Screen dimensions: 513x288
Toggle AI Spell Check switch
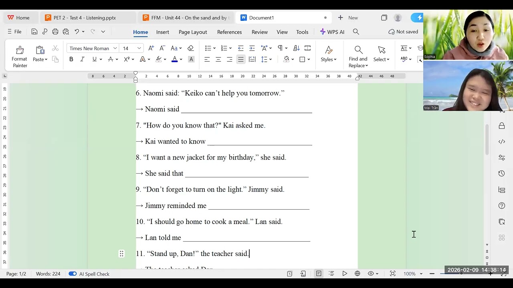coord(73,274)
